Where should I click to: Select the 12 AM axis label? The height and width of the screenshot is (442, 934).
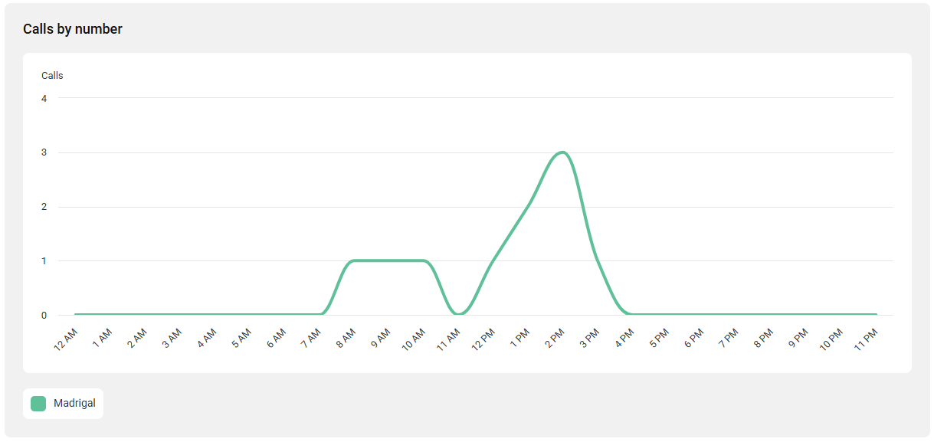[64, 339]
